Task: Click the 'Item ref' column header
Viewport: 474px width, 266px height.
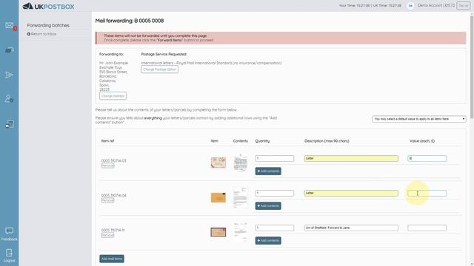Action: click(x=107, y=141)
